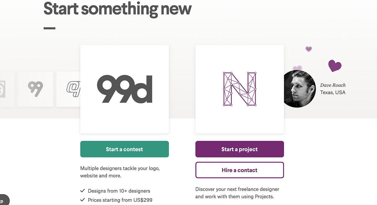
Task: Click the checkmark beside Designs from 10+ designers
Action: 82,191
